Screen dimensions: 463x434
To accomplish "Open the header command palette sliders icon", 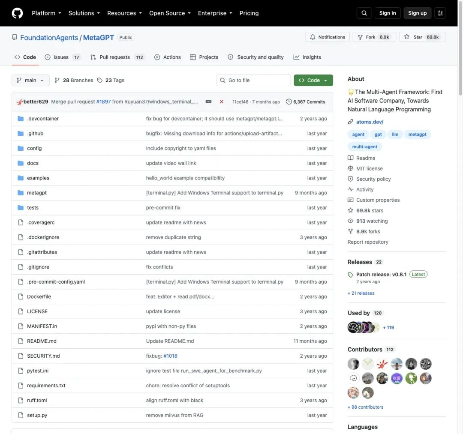I will point(440,13).
